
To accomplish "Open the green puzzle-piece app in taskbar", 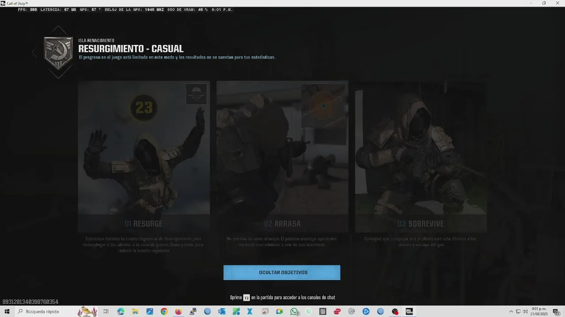I will click(x=236, y=311).
